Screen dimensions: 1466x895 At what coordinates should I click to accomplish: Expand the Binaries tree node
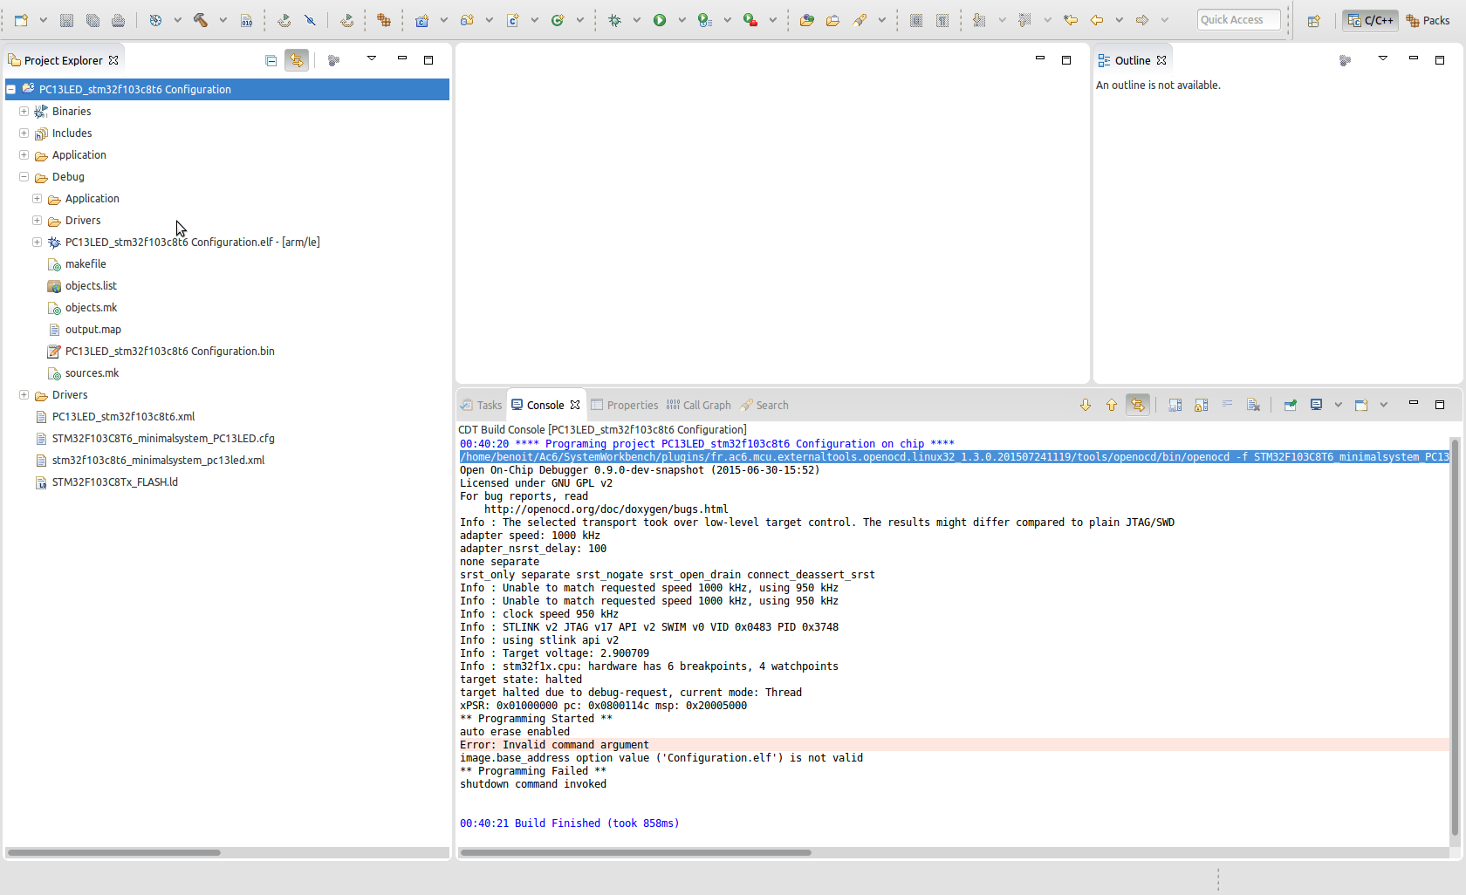[24, 112]
